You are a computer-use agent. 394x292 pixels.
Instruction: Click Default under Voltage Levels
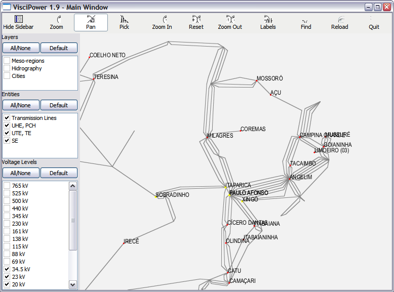(x=59, y=173)
